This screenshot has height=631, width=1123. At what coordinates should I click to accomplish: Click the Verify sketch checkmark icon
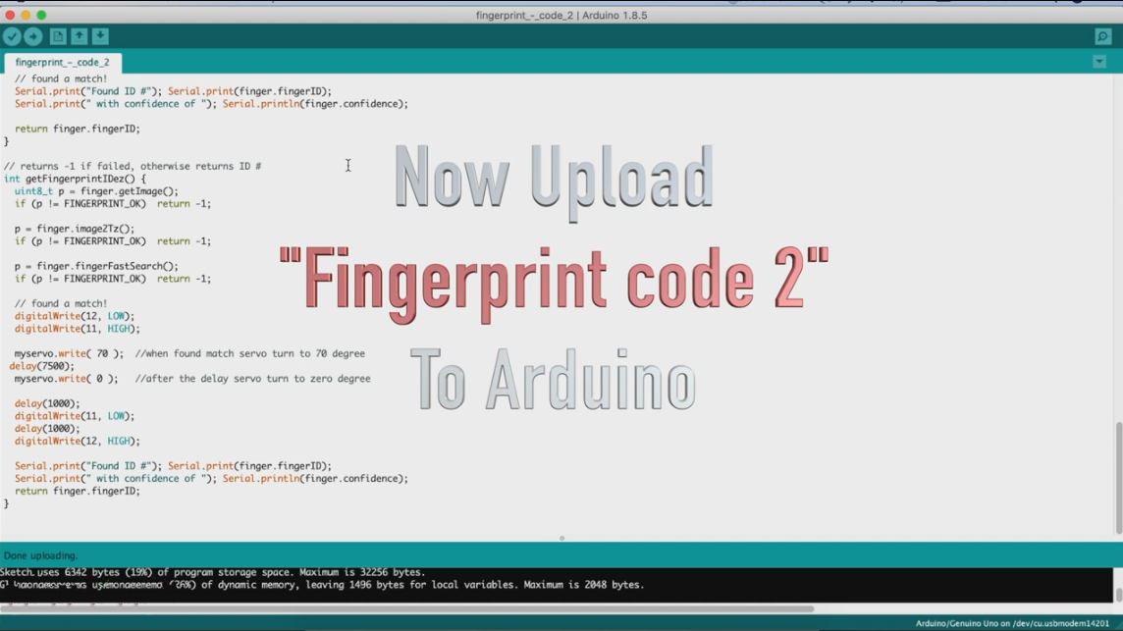click(x=12, y=36)
